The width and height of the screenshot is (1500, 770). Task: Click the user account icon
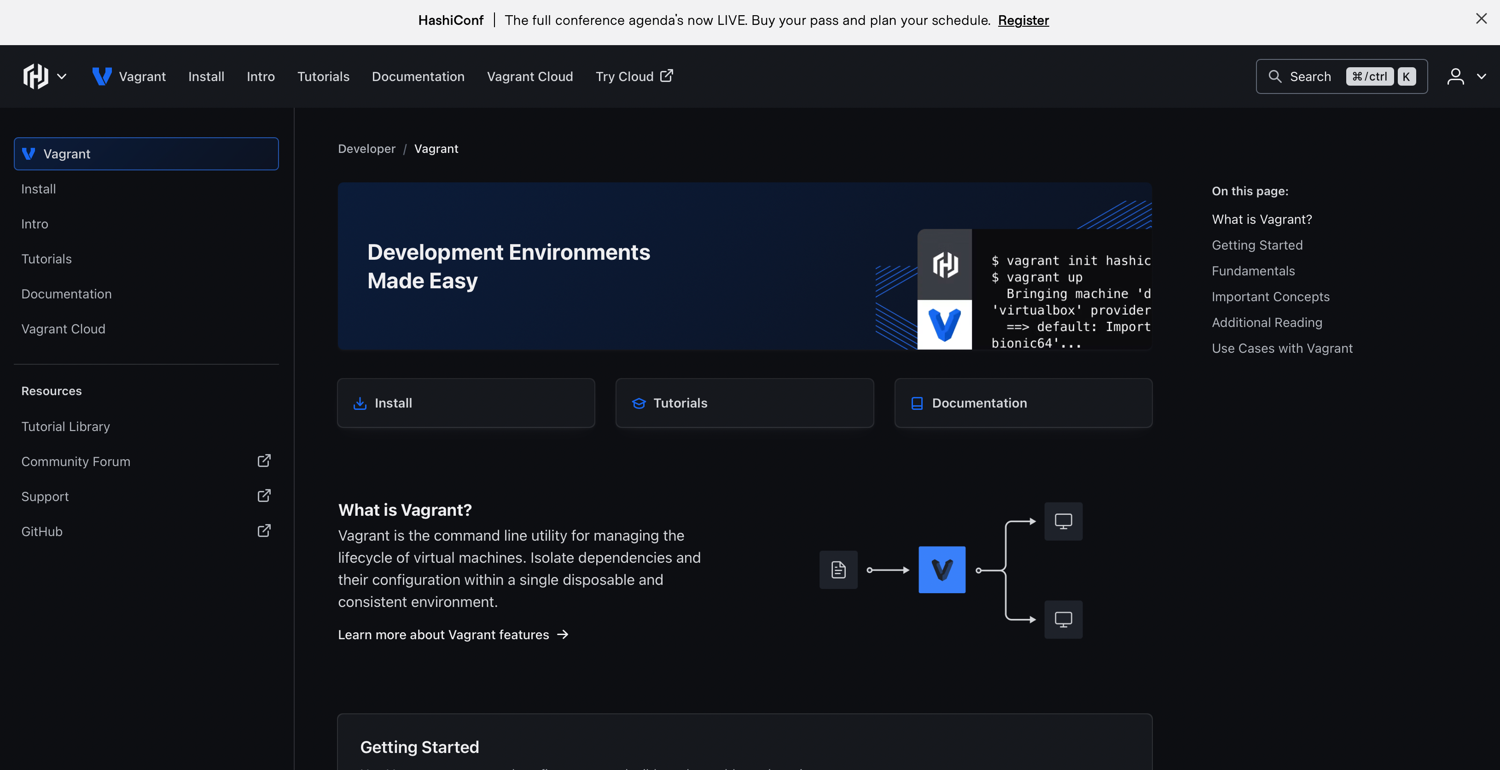point(1455,76)
